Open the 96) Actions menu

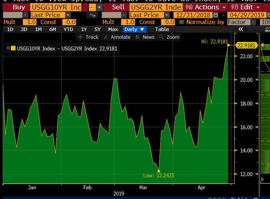pos(206,7)
